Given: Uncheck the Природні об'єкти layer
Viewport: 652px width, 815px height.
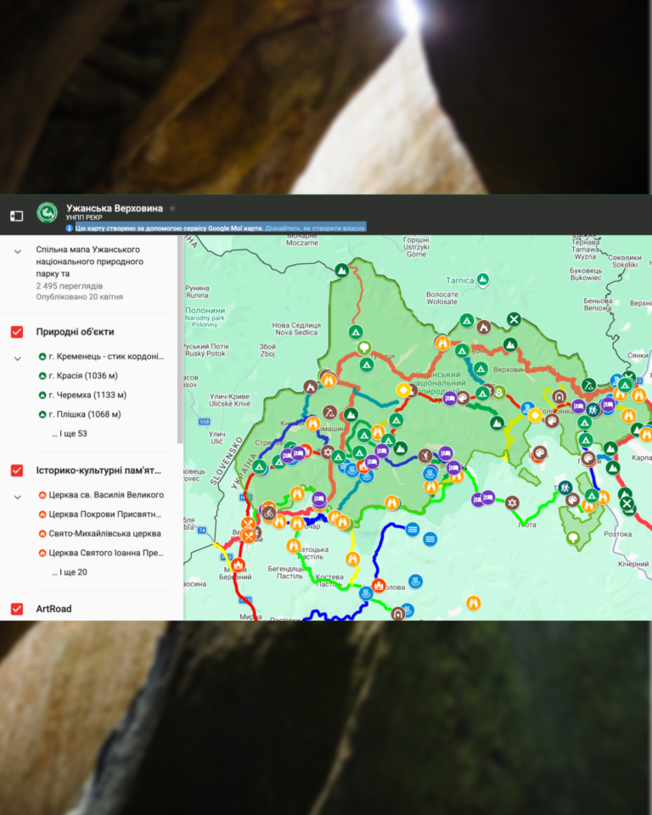Looking at the screenshot, I should coord(17,332).
